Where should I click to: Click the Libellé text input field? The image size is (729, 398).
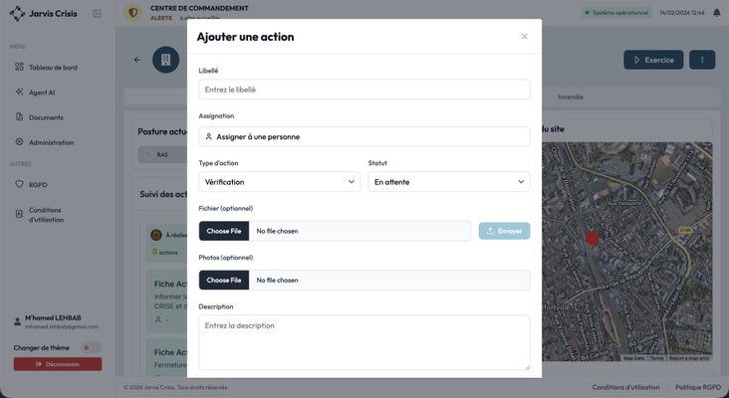[x=364, y=90]
